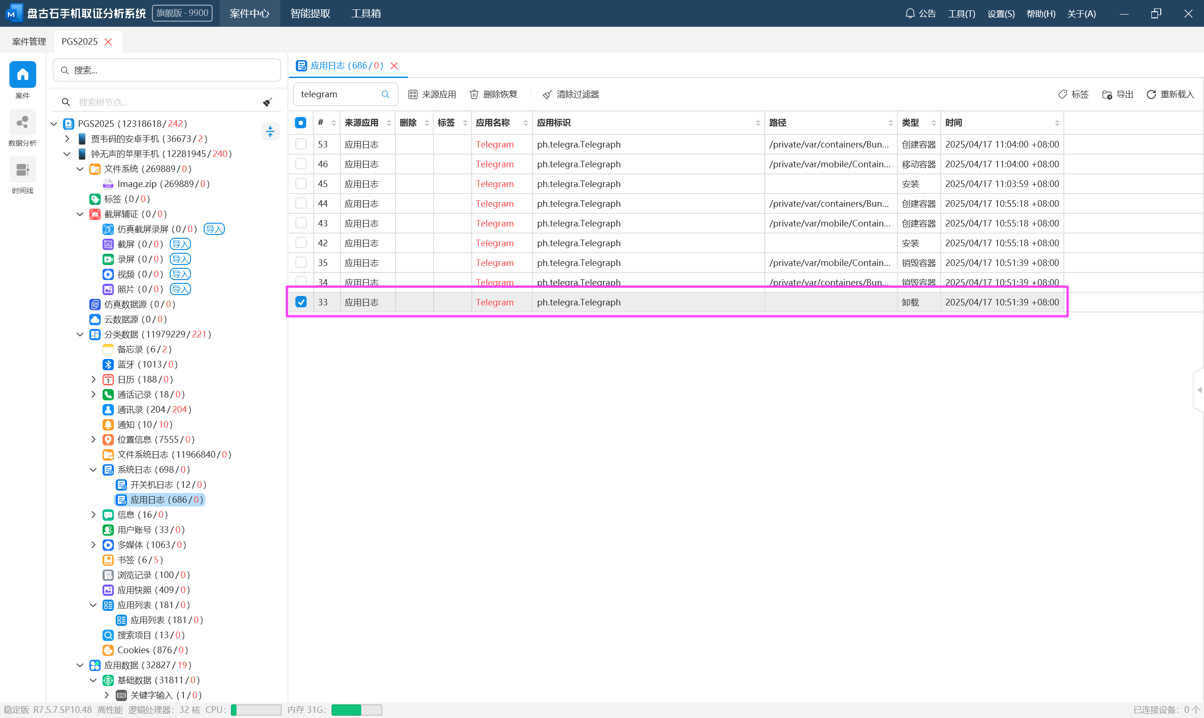Collapse the PGS2025 root node
1204x718 pixels.
(54, 124)
